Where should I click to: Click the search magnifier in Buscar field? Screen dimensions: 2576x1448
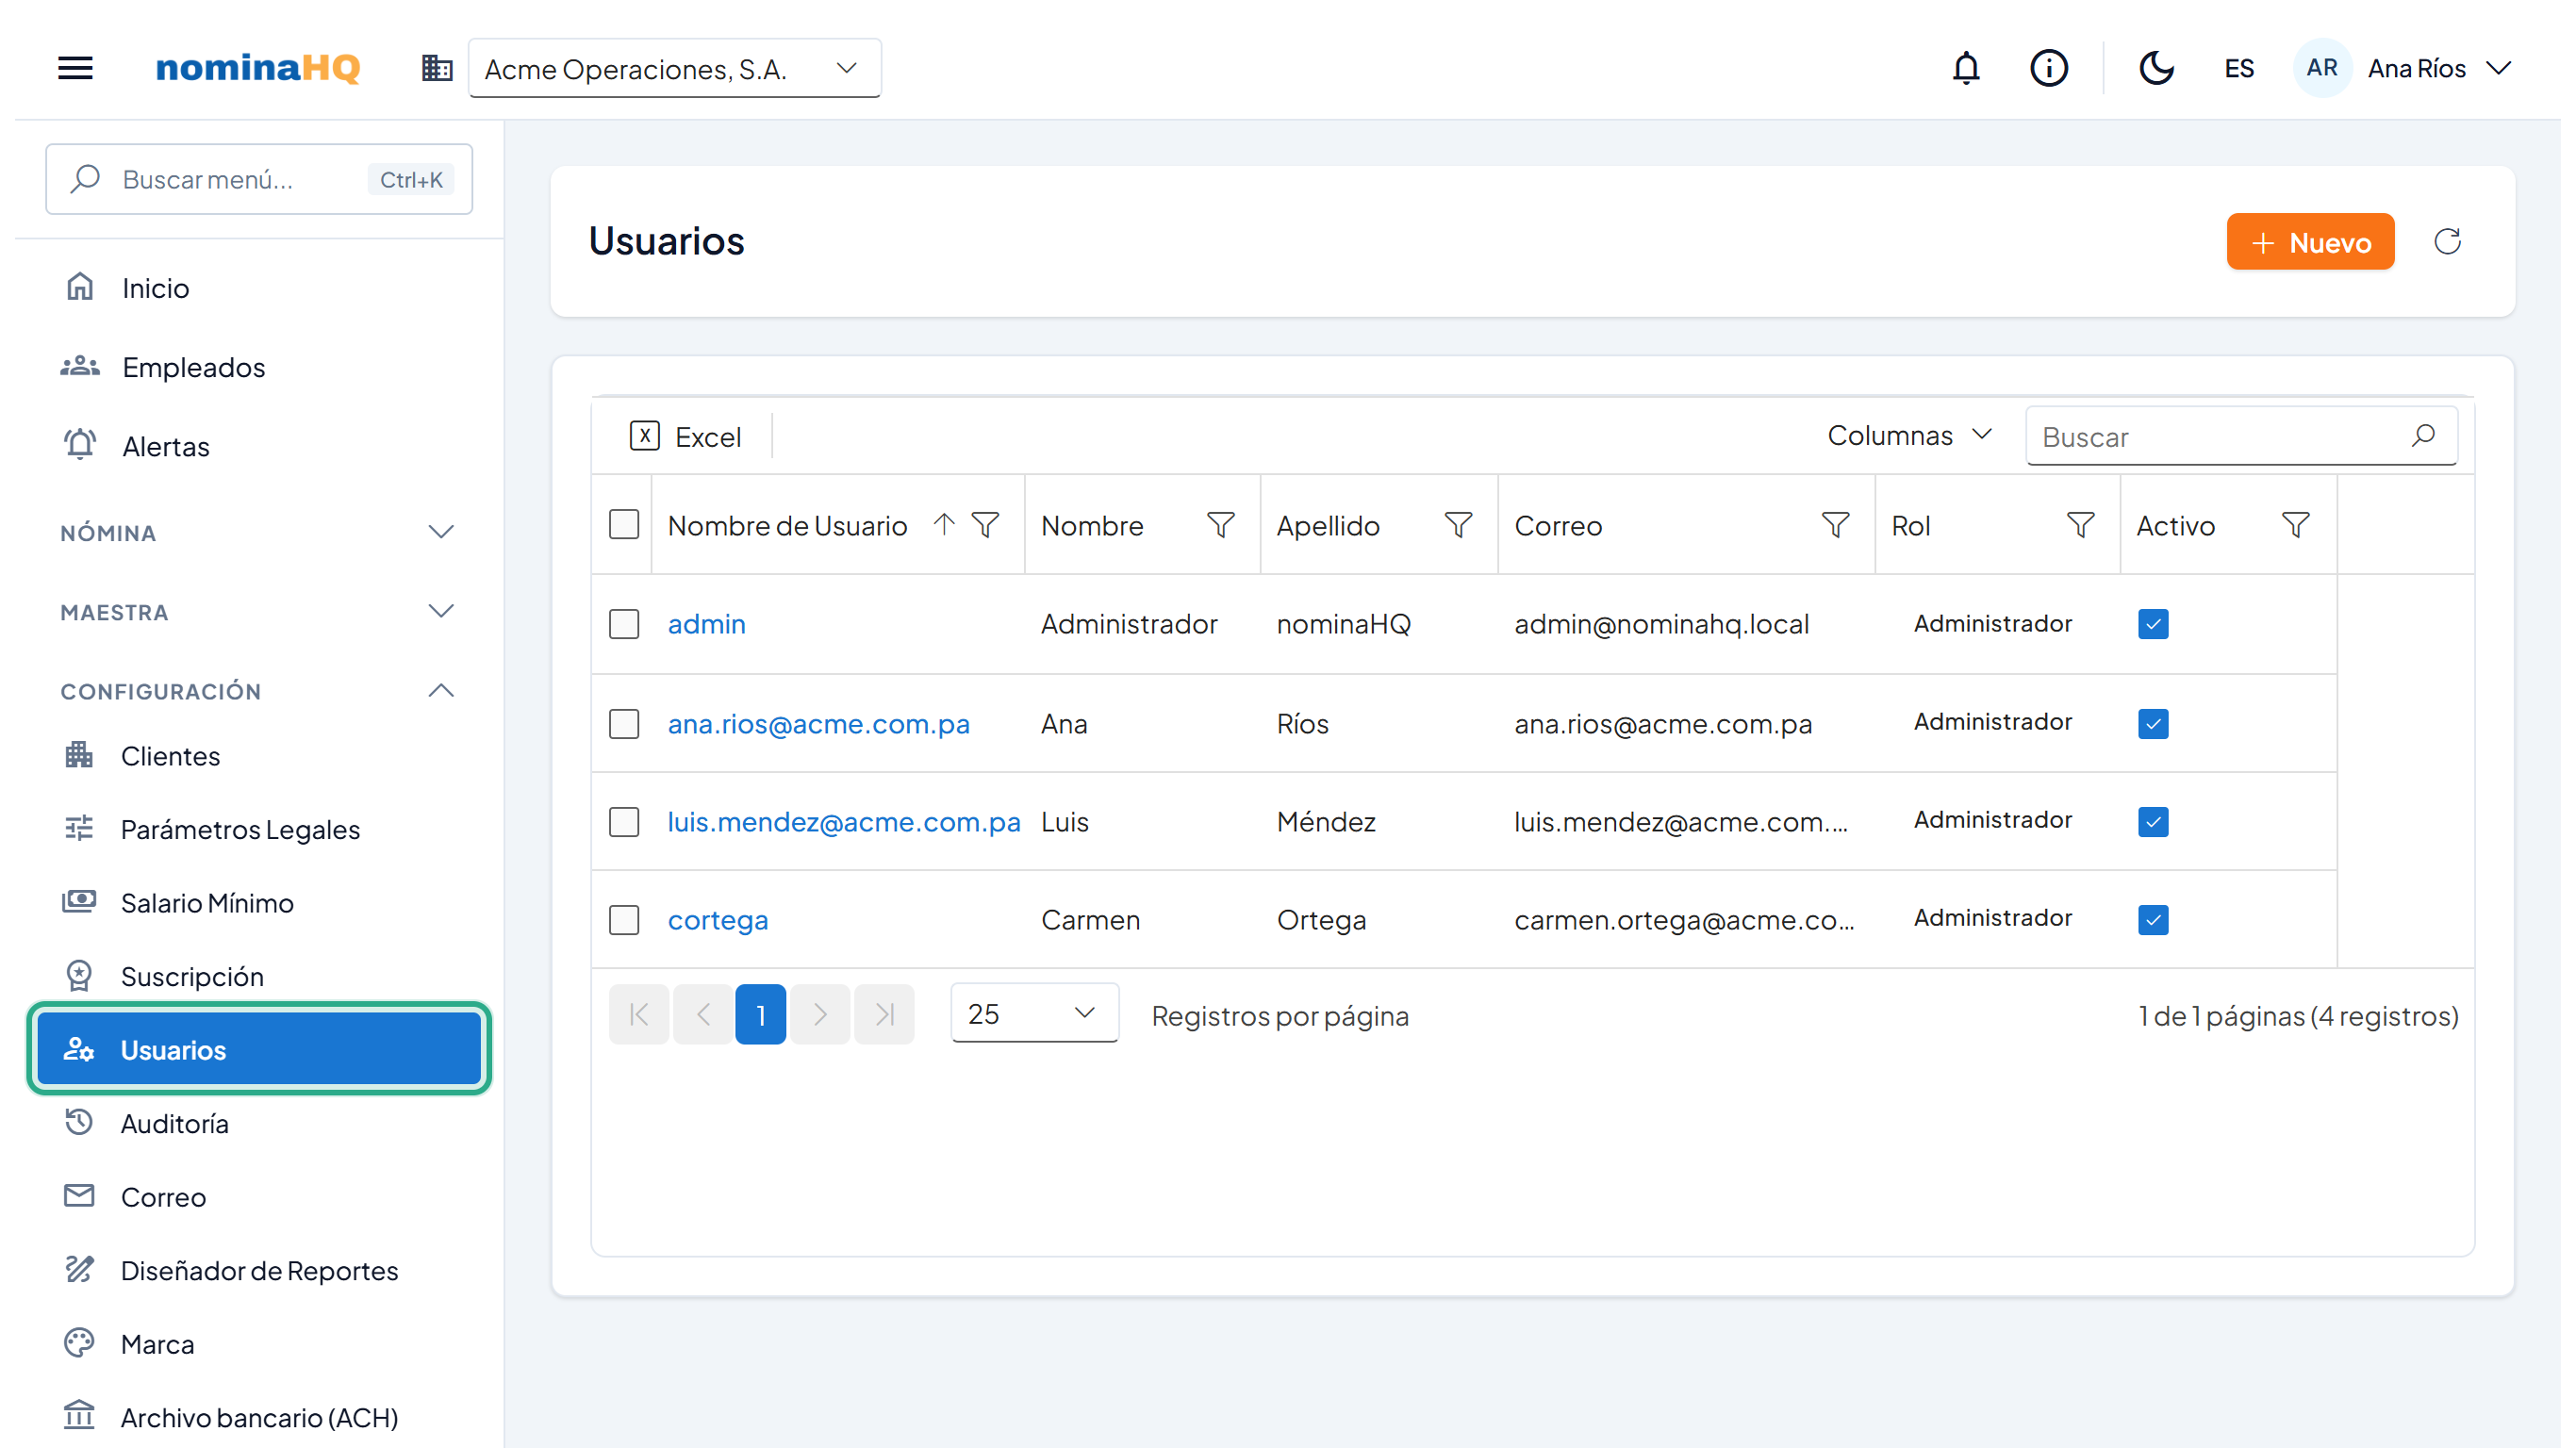click(x=2422, y=436)
